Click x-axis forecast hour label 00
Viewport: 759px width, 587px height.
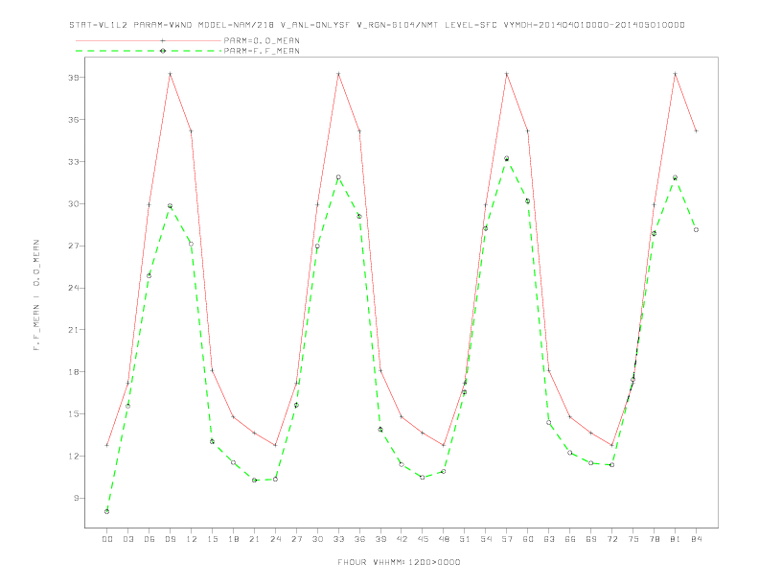point(107,539)
